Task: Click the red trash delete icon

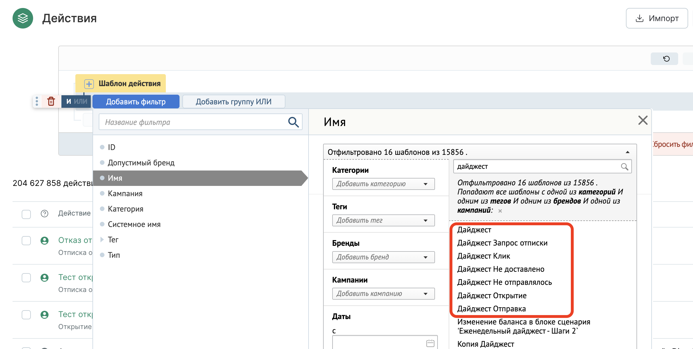Action: pyautogui.click(x=51, y=101)
